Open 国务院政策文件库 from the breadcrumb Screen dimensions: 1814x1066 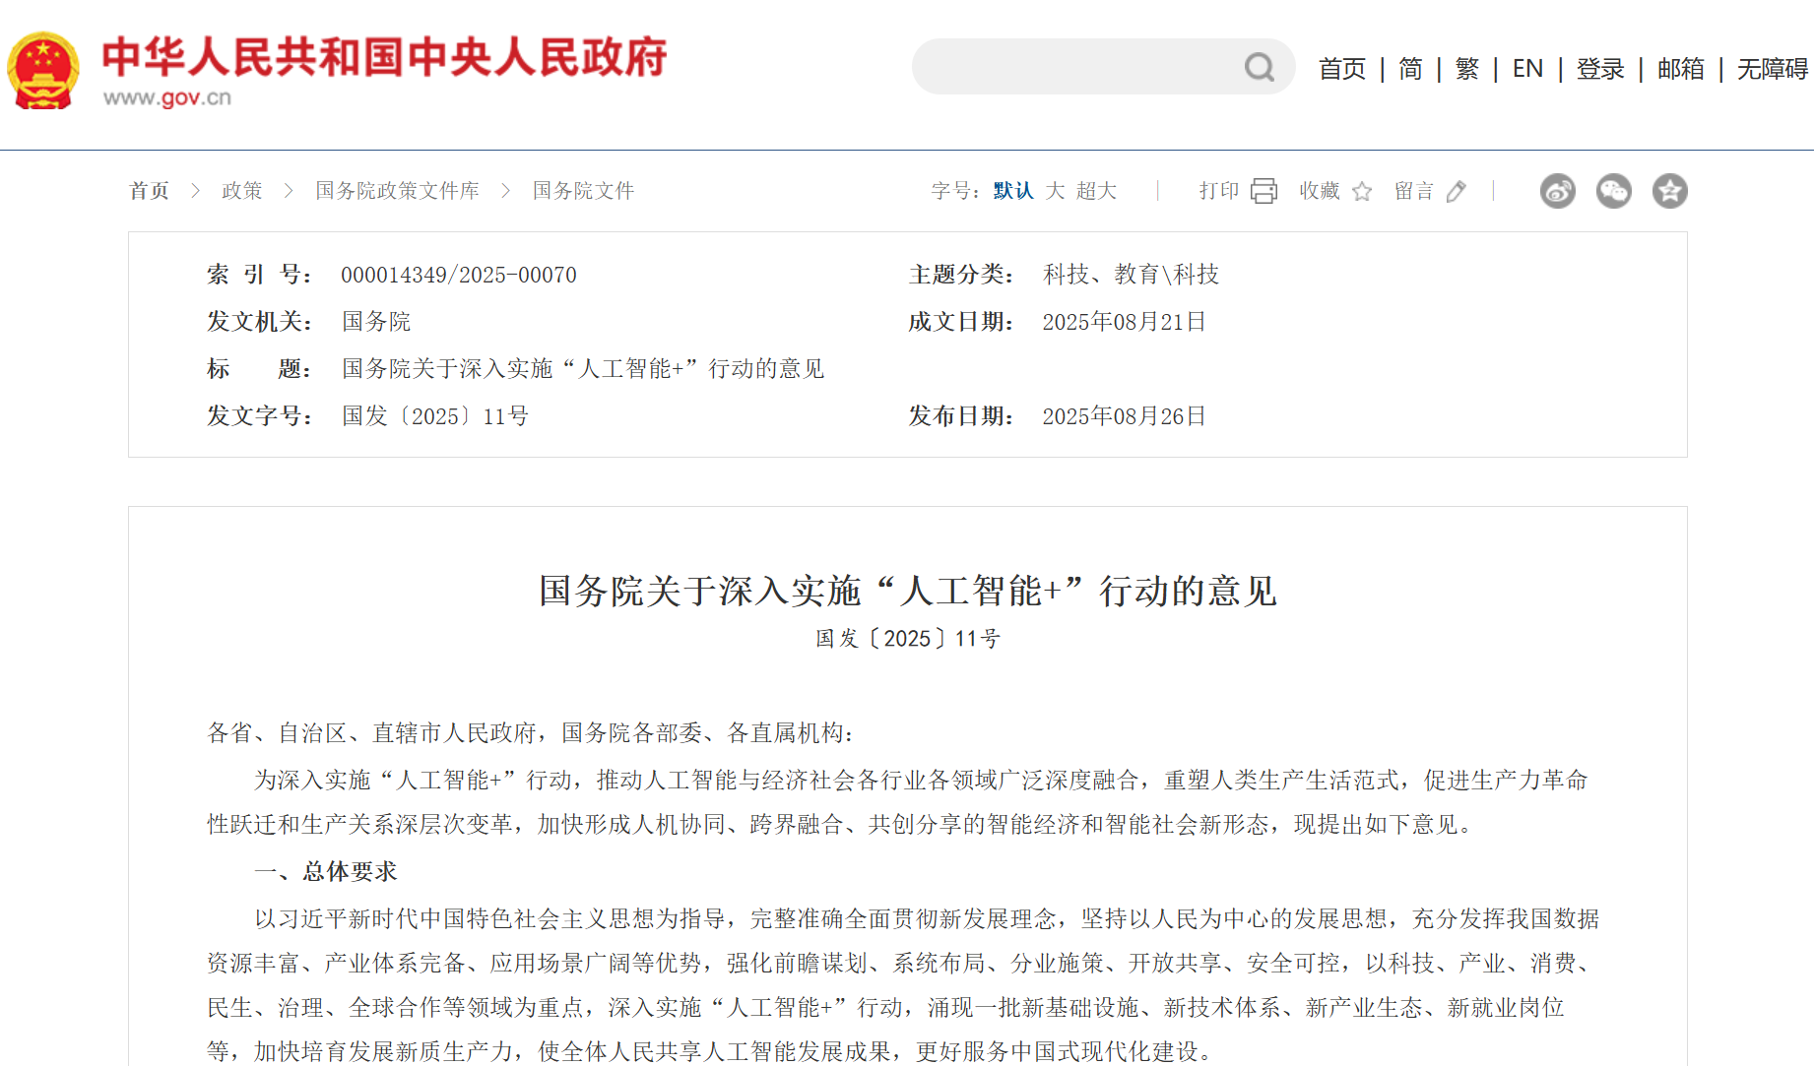(396, 190)
